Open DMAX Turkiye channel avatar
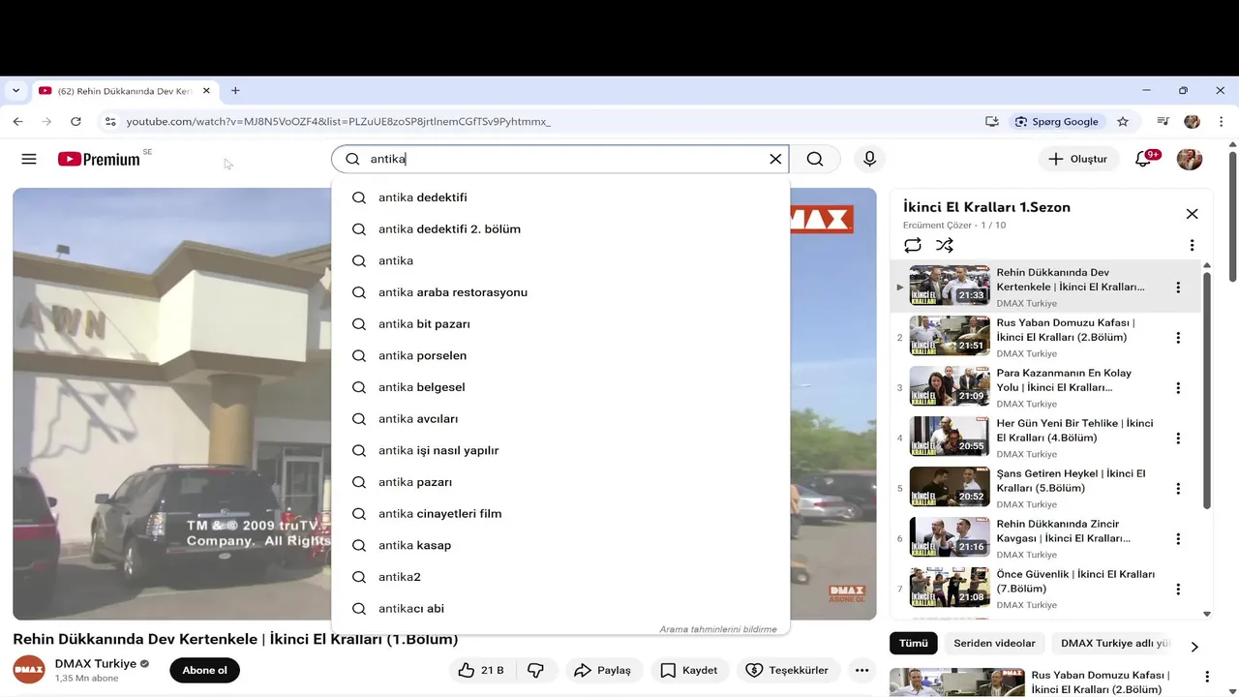 29,670
